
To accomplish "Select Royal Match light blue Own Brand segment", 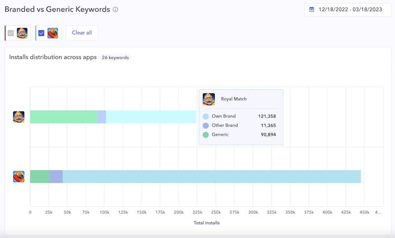I will [151, 117].
